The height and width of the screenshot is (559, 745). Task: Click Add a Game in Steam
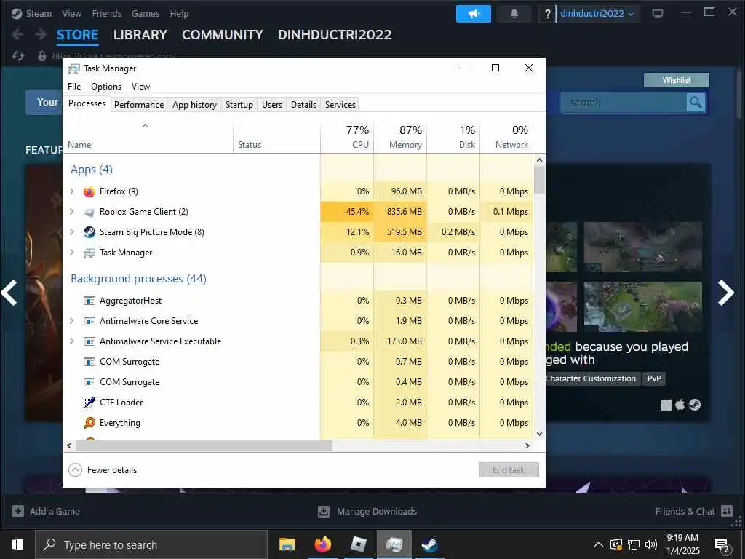[x=46, y=512]
